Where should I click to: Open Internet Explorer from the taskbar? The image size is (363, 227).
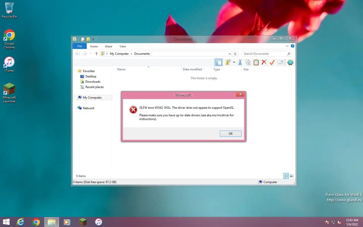coord(20,222)
